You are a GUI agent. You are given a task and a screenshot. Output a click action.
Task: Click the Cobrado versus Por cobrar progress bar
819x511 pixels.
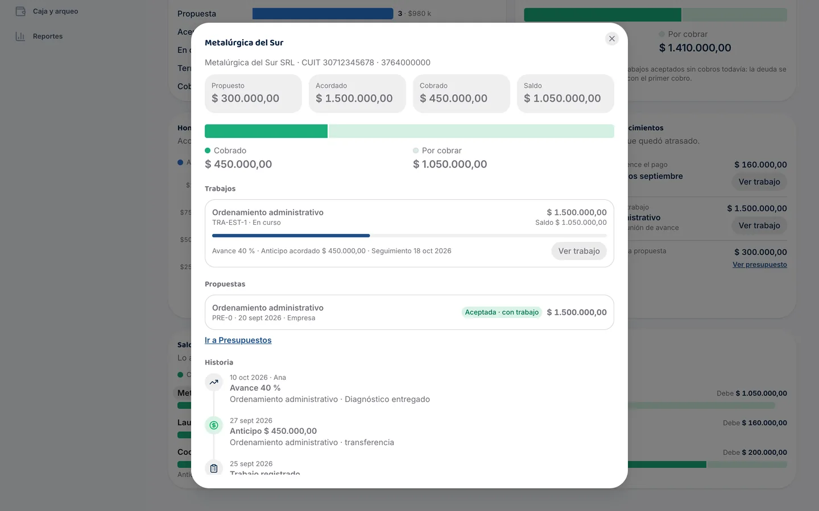[x=409, y=131]
